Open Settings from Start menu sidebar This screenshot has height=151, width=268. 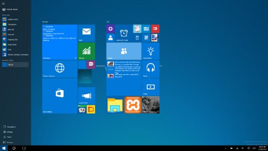[8, 132]
